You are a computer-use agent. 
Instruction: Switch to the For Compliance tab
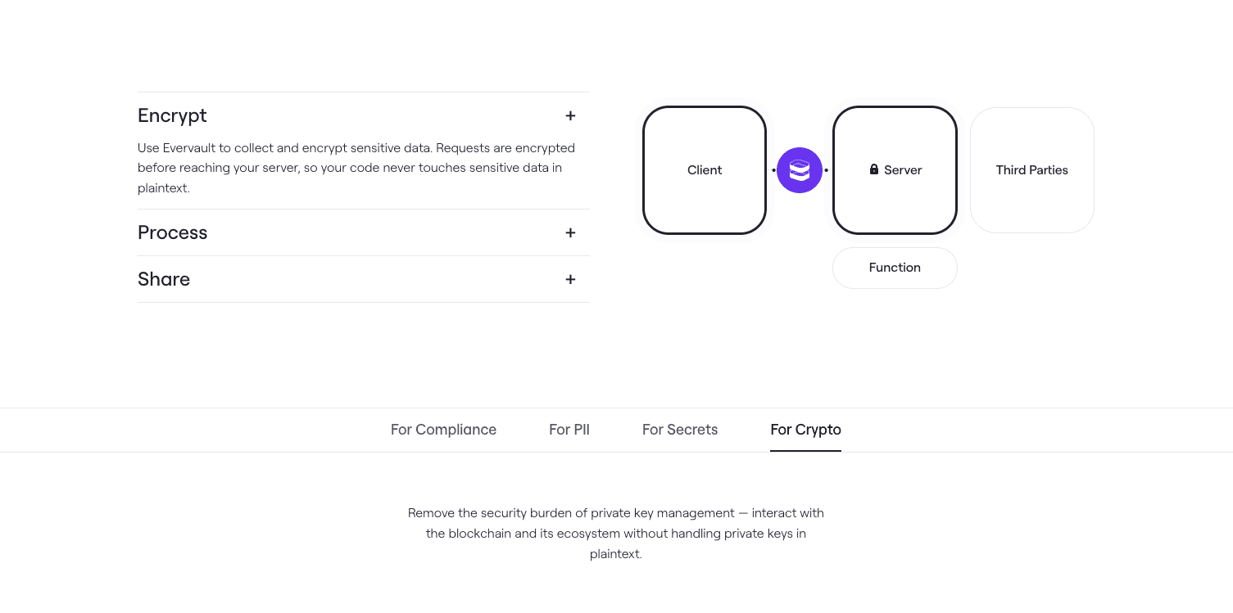pos(443,430)
